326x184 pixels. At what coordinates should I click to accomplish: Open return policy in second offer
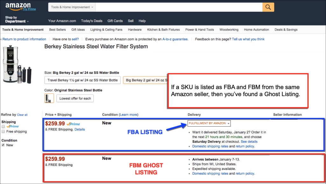245,174
